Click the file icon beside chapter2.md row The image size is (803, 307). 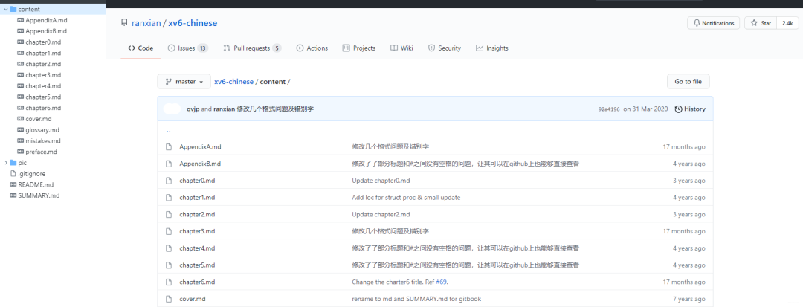[169, 214]
